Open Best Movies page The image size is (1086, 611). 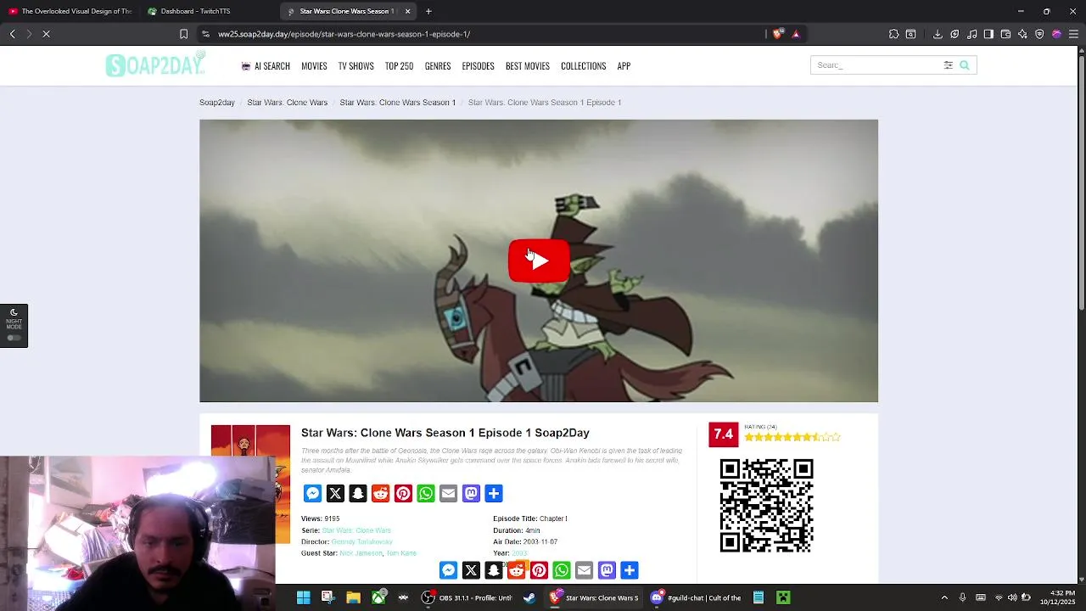(x=528, y=66)
